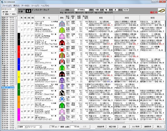Click the 馬名 column header
This screenshot has height=131, width=167.
tap(47, 18)
